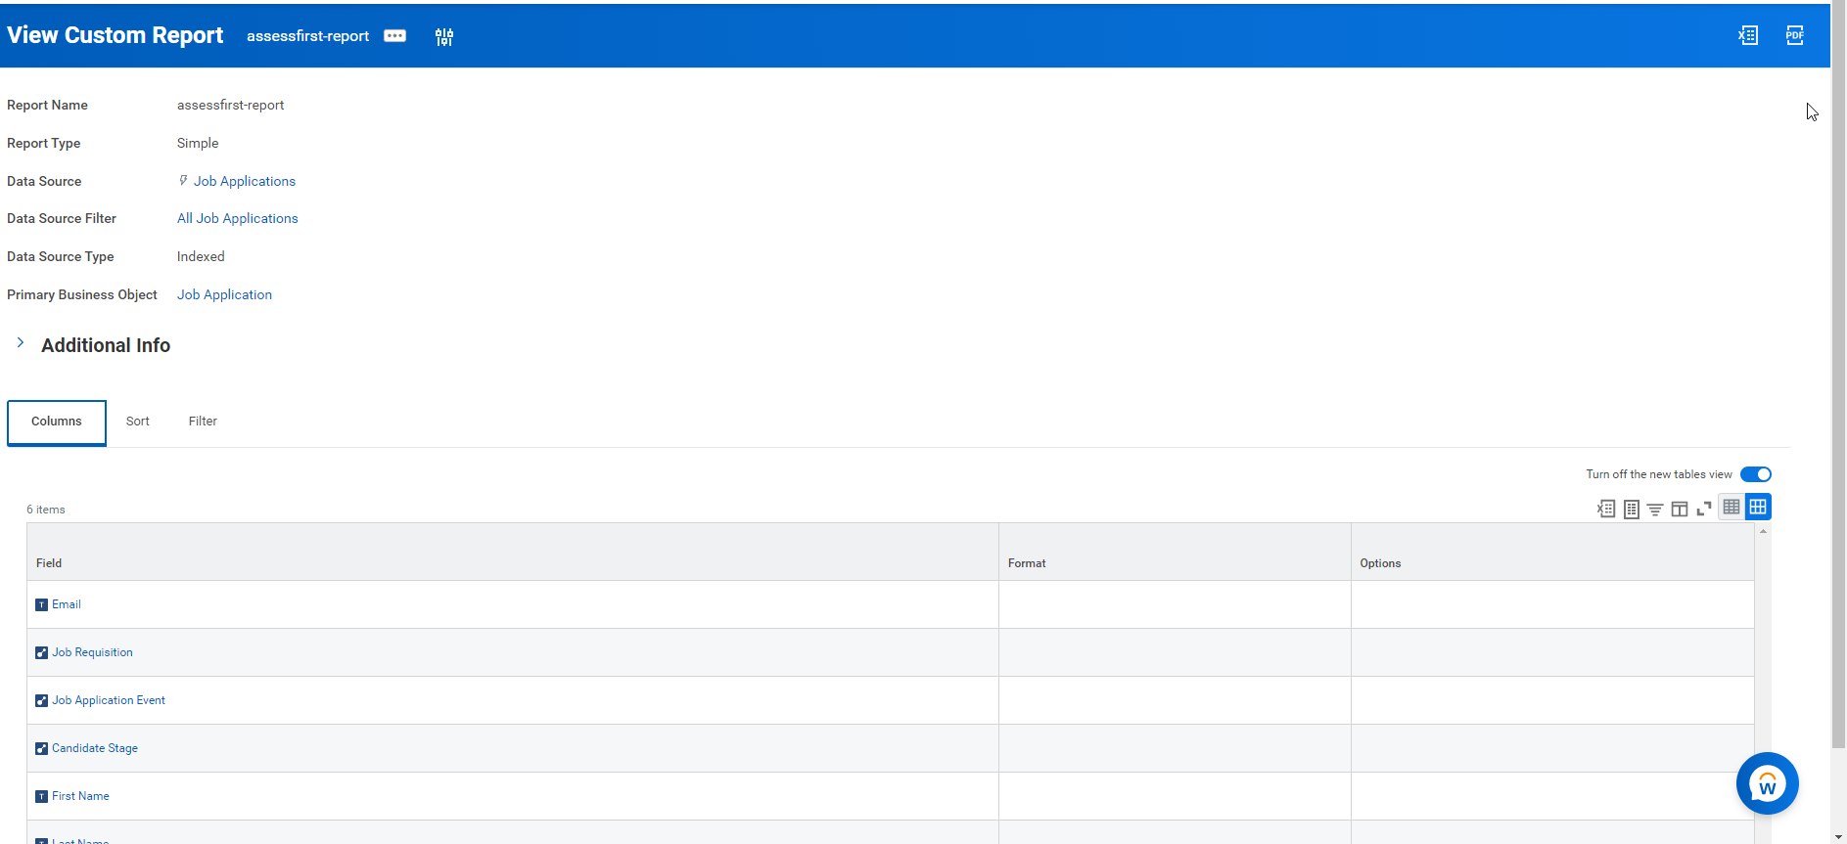The image size is (1847, 844).
Task: Open the column show/hide panel icon
Action: [x=1680, y=509]
